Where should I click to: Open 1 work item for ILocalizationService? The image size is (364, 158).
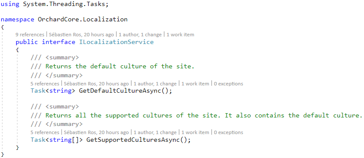tap(180, 35)
